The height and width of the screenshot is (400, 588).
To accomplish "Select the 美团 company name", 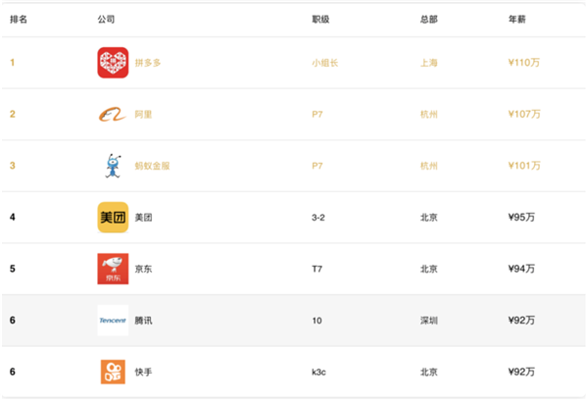I will (x=142, y=217).
